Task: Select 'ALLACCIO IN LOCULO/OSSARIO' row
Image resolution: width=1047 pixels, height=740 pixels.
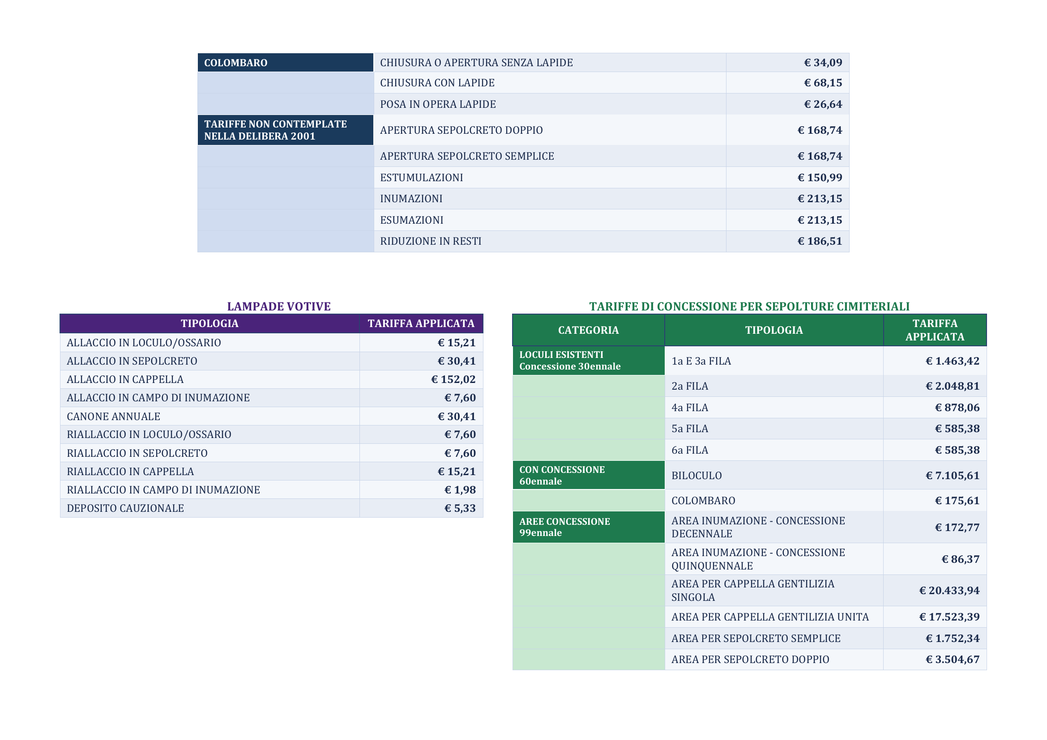Action: tap(271, 343)
